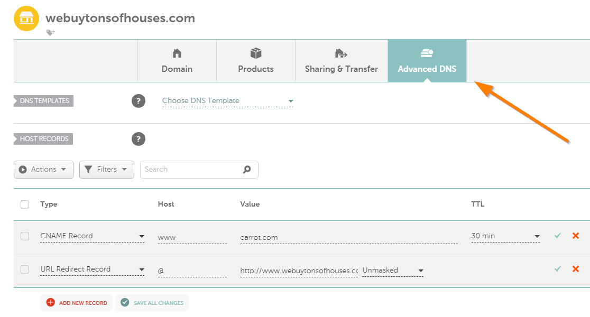Screen dimensions: 590x317
Task: Open the URL Redirect Record type dropdown
Action: point(92,269)
